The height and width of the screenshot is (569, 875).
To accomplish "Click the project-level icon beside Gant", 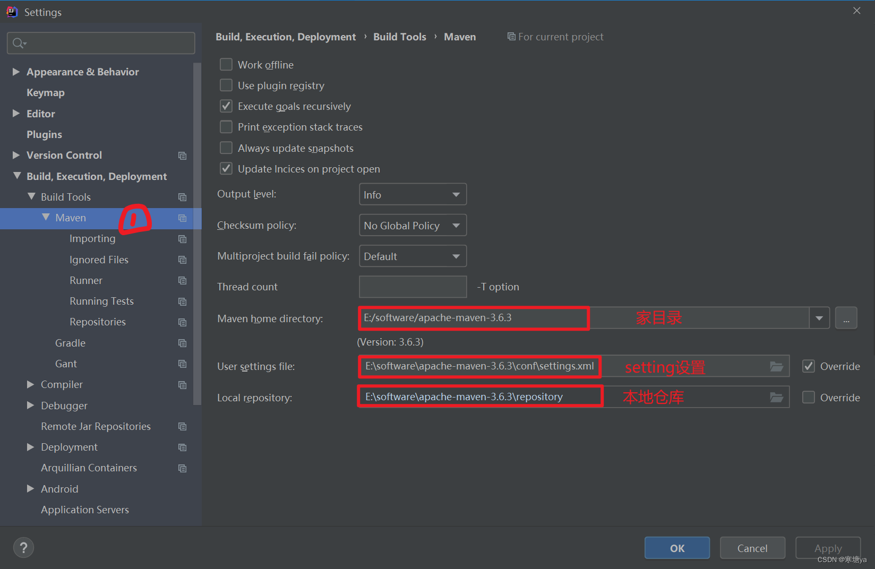I will (182, 364).
